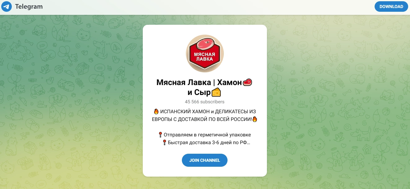410x189 pixels.
Task: Click the fire emoji after РОССИИ
Action: [255, 119]
